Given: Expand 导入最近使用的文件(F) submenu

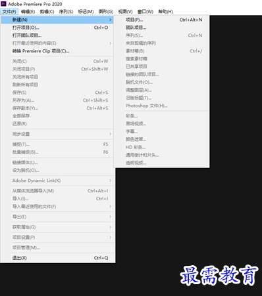Looking at the screenshot, I should (x=57, y=207).
